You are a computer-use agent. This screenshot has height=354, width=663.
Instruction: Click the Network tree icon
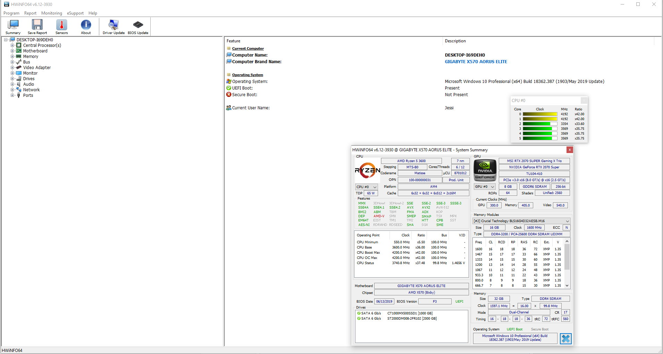tap(19, 90)
